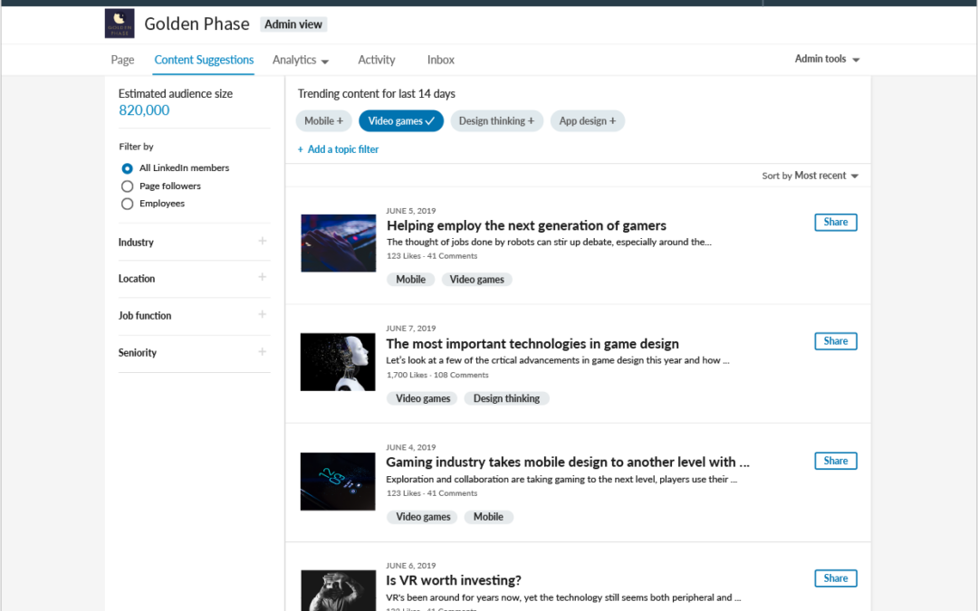This screenshot has height=611, width=978.
Task: Expand the Industry filter with plus icon
Action: (x=262, y=242)
